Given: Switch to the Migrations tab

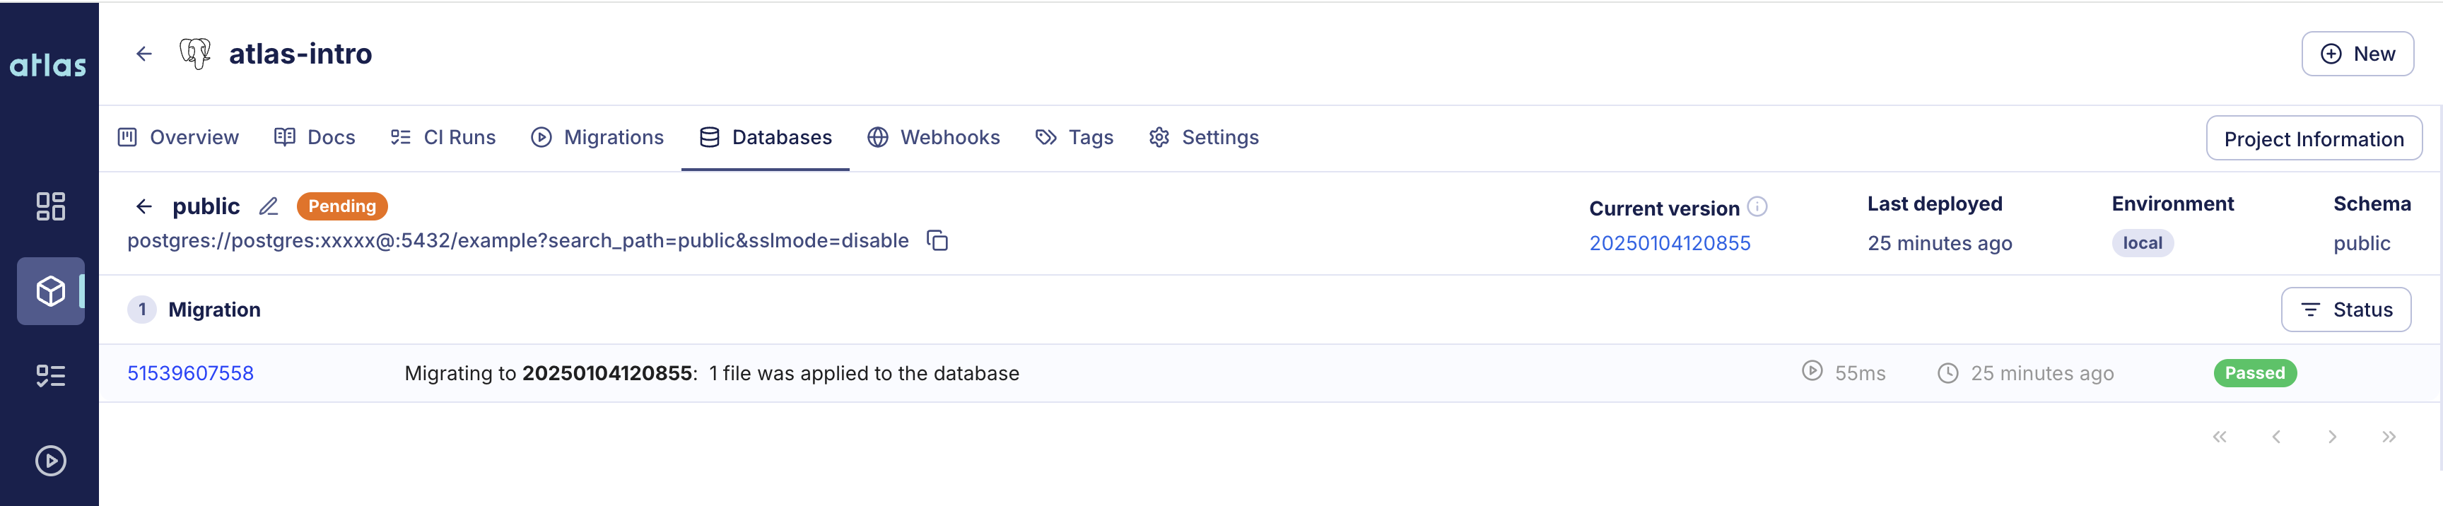Looking at the screenshot, I should (x=597, y=137).
